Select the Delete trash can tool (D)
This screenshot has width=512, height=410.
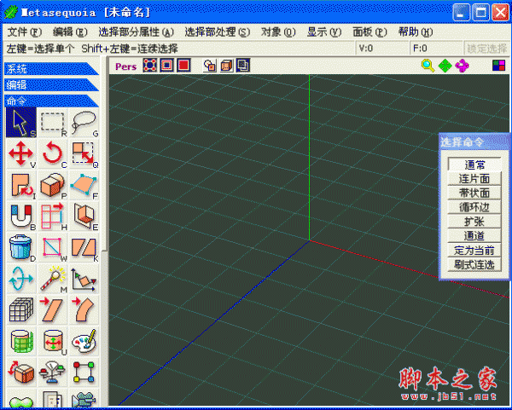click(20, 247)
